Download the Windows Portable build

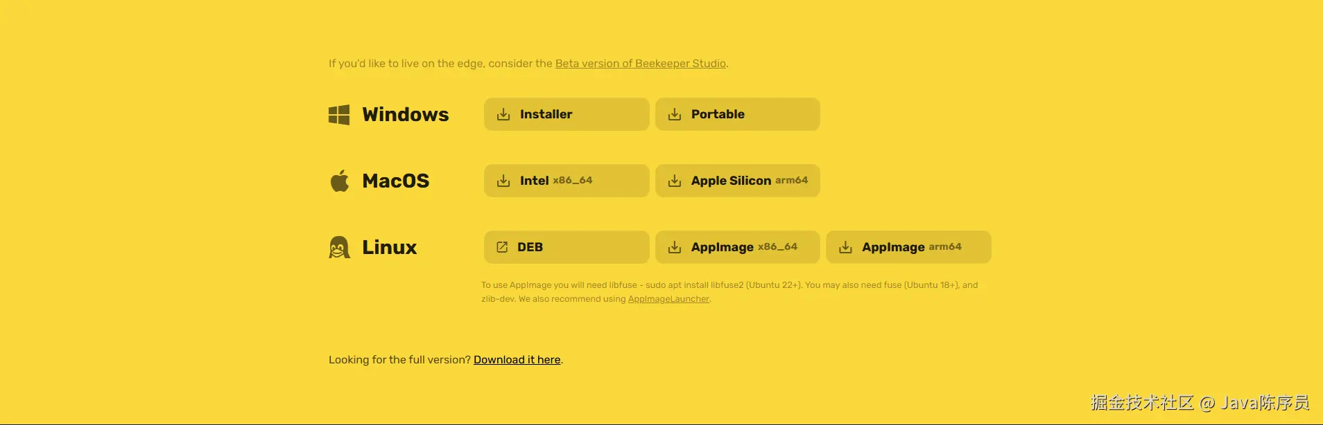[x=737, y=114]
